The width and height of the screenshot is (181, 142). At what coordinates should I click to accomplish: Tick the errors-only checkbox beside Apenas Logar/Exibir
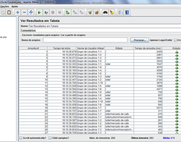coord(175,40)
